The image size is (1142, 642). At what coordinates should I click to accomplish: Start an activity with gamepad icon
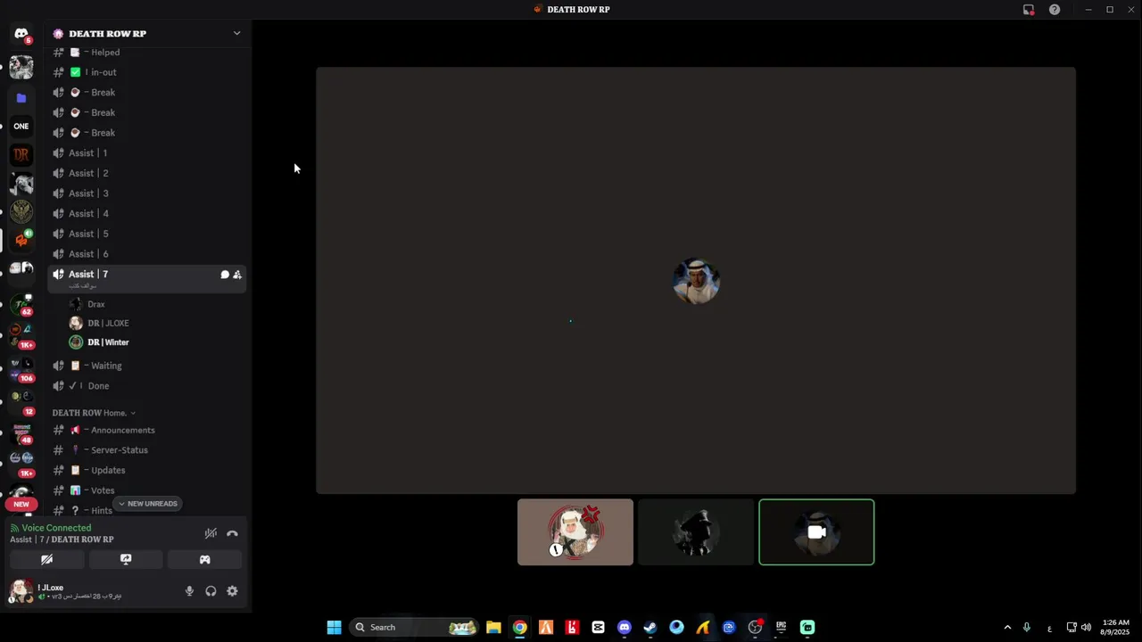point(204,560)
